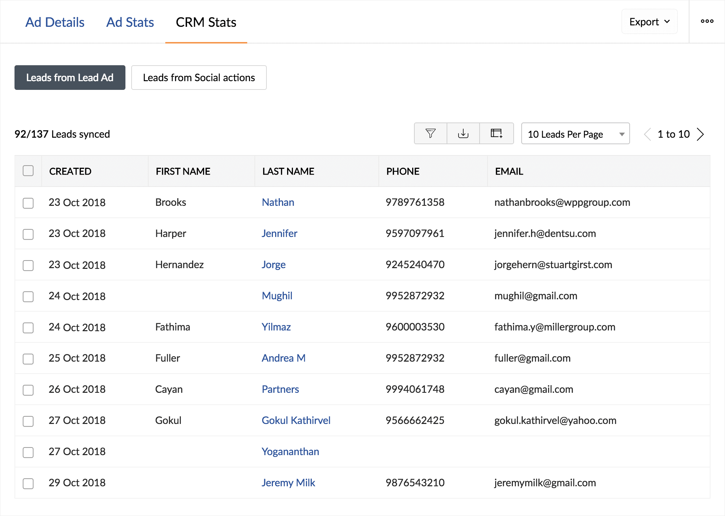Show Leads from Social actions
Image resolution: width=725 pixels, height=516 pixels.
click(x=199, y=78)
